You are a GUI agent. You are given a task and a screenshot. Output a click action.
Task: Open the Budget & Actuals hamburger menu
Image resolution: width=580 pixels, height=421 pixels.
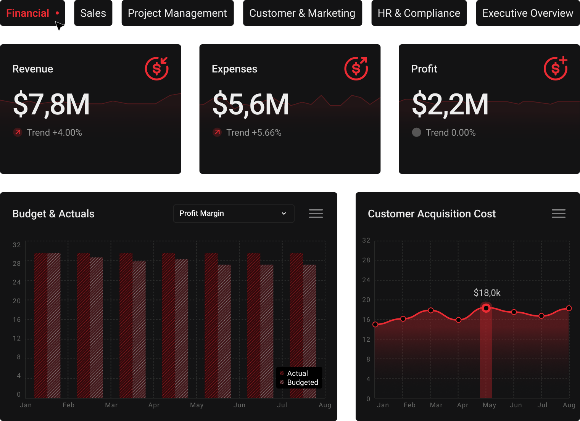[316, 214]
